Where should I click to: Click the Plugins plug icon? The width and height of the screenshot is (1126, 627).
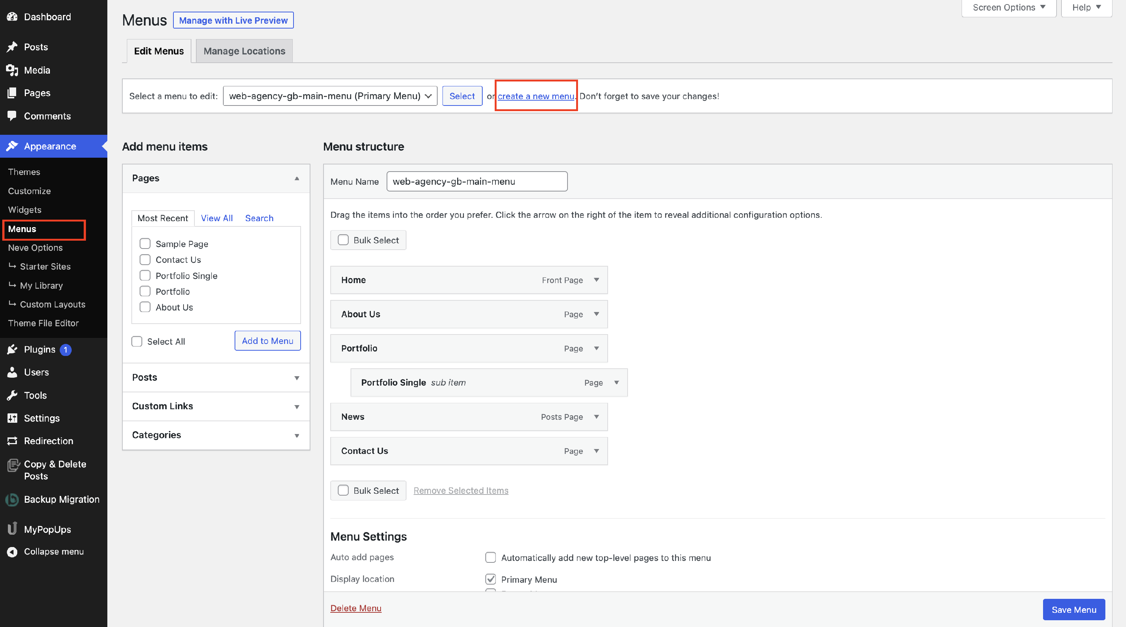[12, 349]
